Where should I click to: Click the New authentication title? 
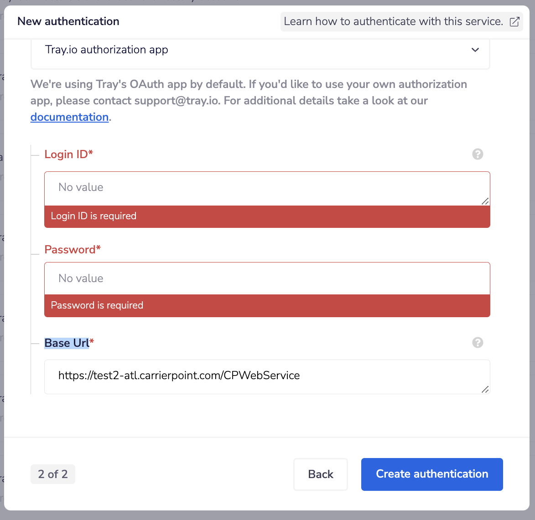[68, 21]
